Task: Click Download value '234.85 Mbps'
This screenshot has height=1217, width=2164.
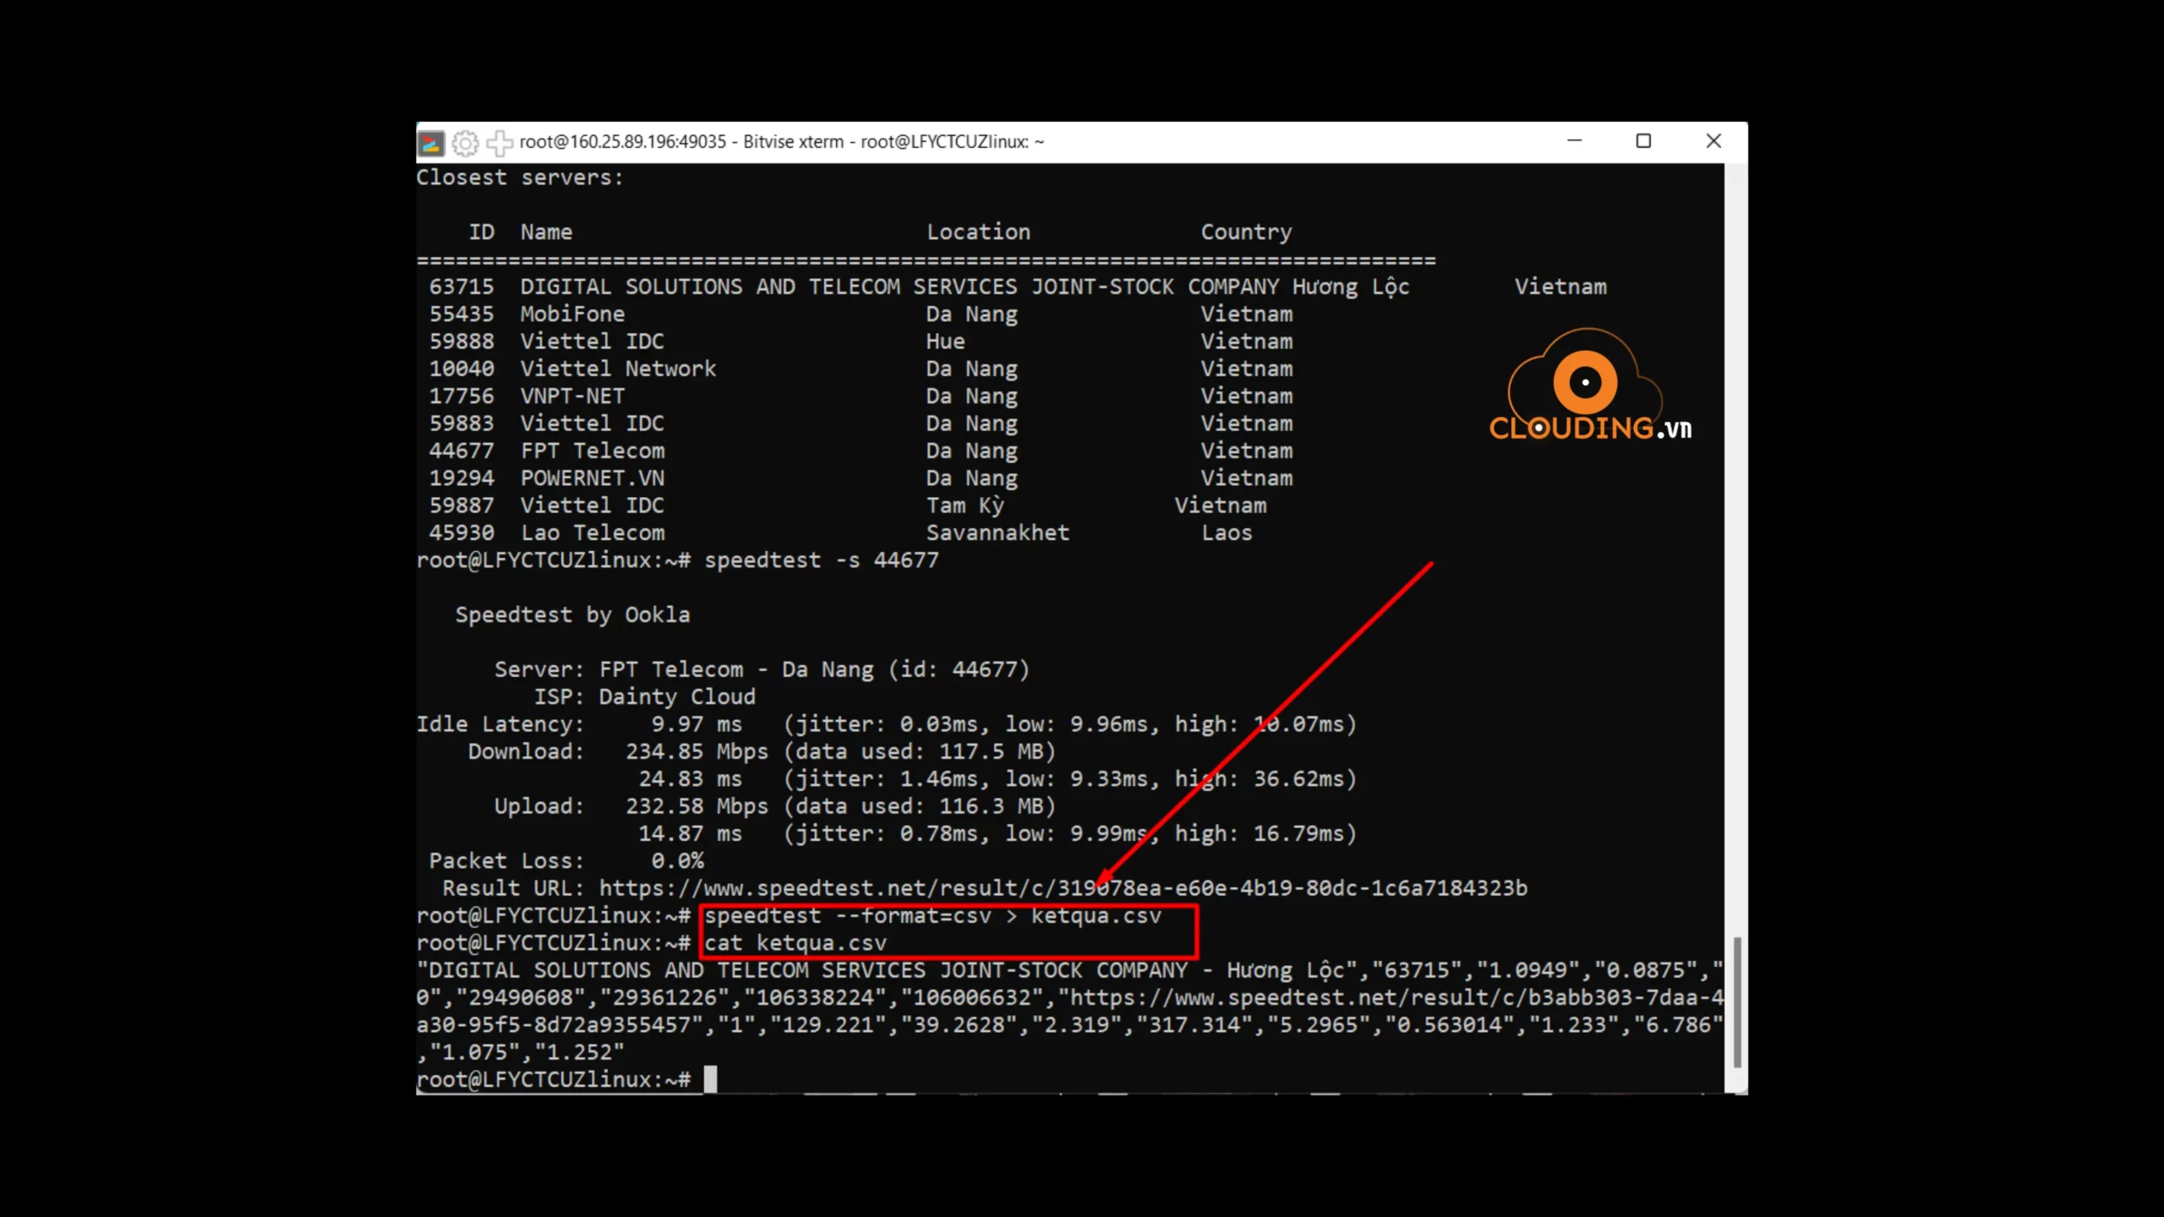Action: click(x=697, y=751)
